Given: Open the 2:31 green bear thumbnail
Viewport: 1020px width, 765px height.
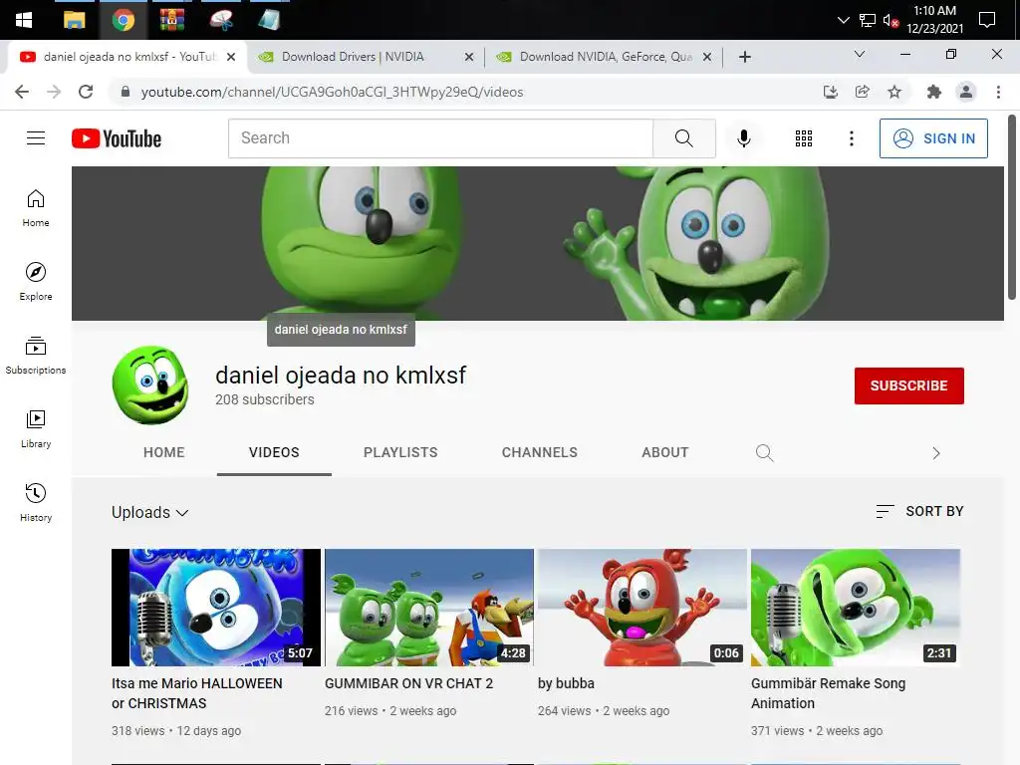Looking at the screenshot, I should pyautogui.click(x=856, y=608).
